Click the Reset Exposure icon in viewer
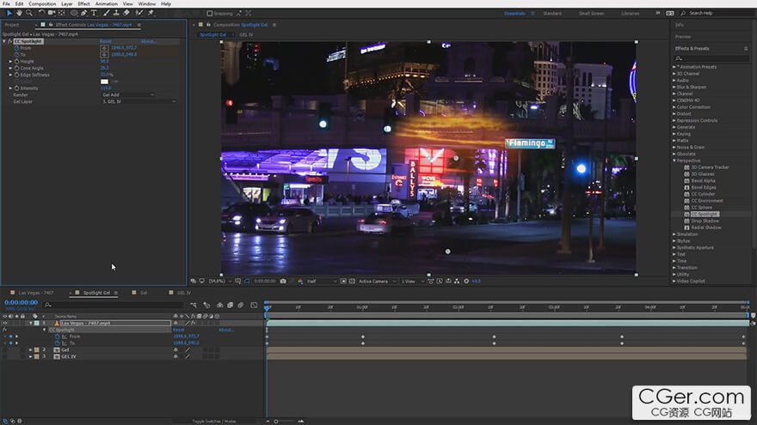757x425 pixels. click(466, 281)
